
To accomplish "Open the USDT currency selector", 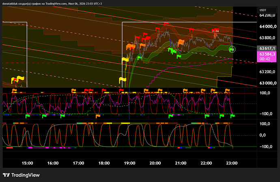I will [267, 10].
